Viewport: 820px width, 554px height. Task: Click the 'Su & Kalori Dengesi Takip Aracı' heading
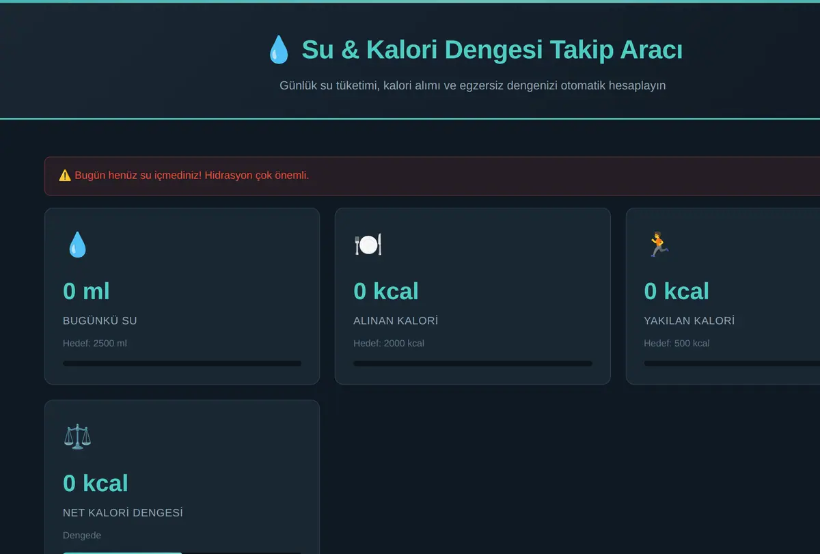pos(492,50)
